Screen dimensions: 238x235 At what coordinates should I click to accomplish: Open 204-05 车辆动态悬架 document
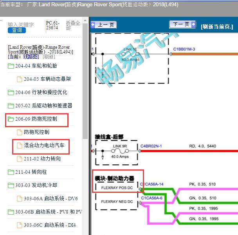pyautogui.click(x=47, y=79)
